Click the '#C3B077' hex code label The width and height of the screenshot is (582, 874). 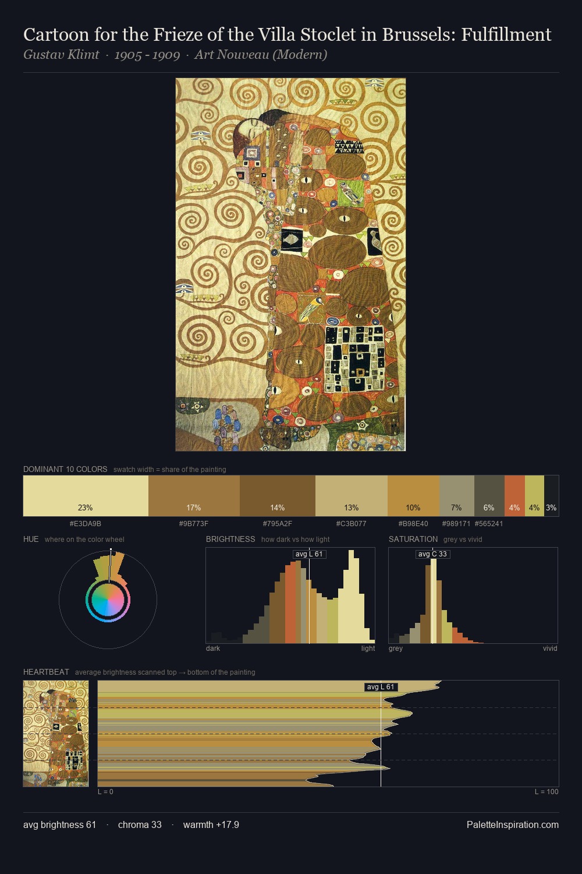tap(352, 524)
